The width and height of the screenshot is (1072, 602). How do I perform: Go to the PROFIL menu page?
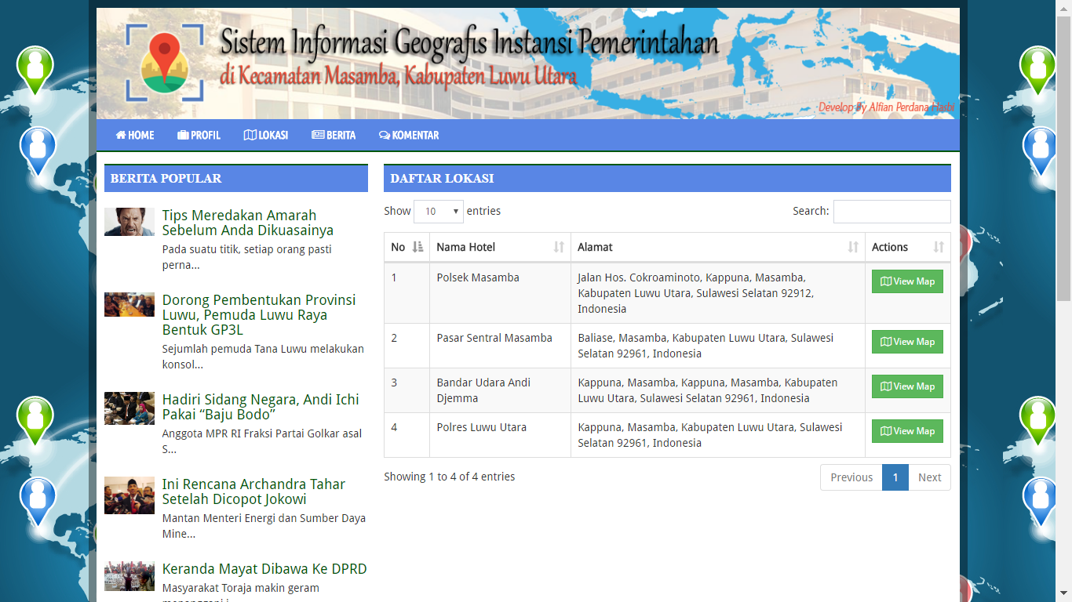199,135
